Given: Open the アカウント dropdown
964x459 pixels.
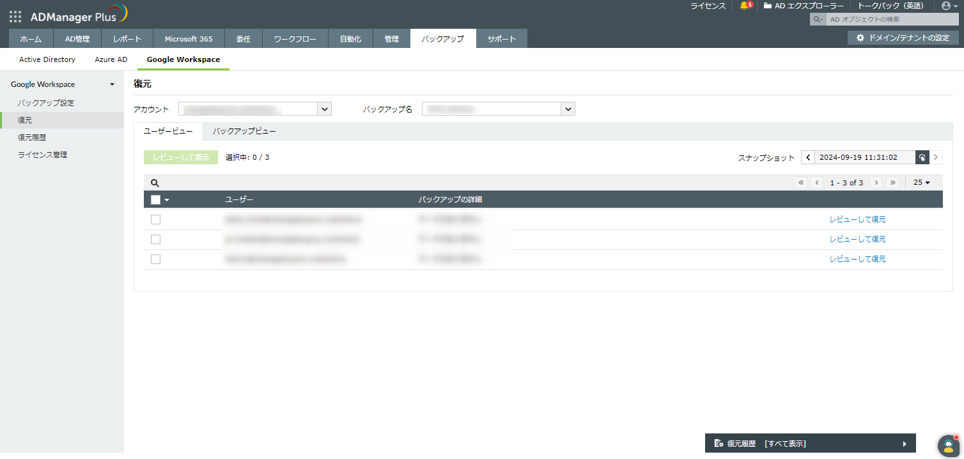Looking at the screenshot, I should (255, 109).
